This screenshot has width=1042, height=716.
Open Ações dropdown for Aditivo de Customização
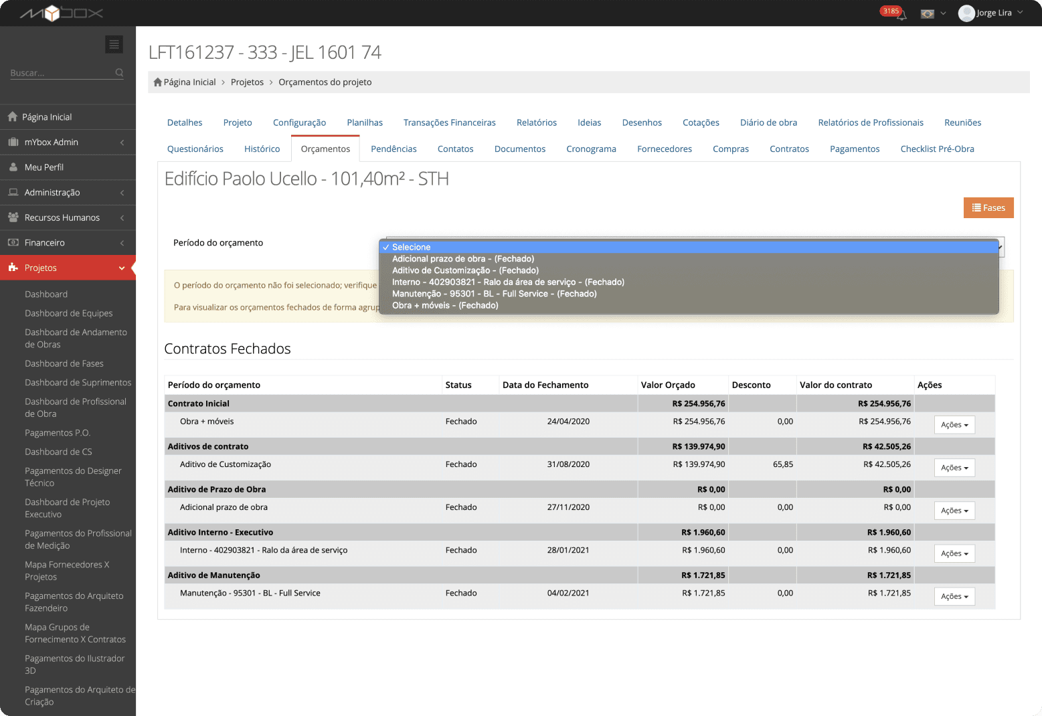tap(954, 468)
